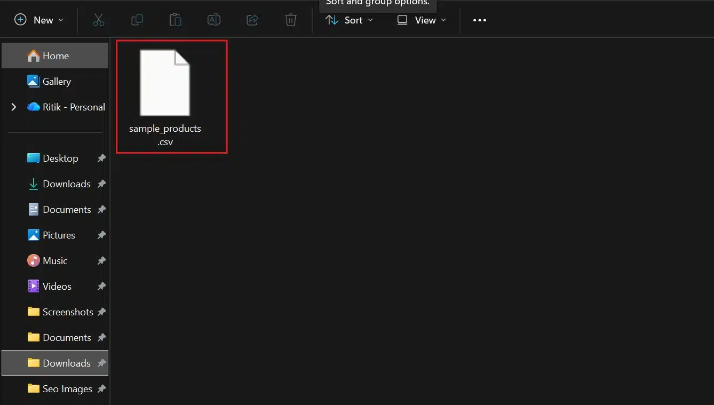The width and height of the screenshot is (714, 405).
Task: Click the Paste clipboard icon
Action: [176, 20]
